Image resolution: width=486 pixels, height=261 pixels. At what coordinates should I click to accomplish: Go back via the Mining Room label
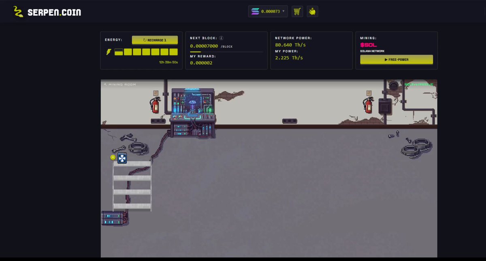click(x=120, y=84)
